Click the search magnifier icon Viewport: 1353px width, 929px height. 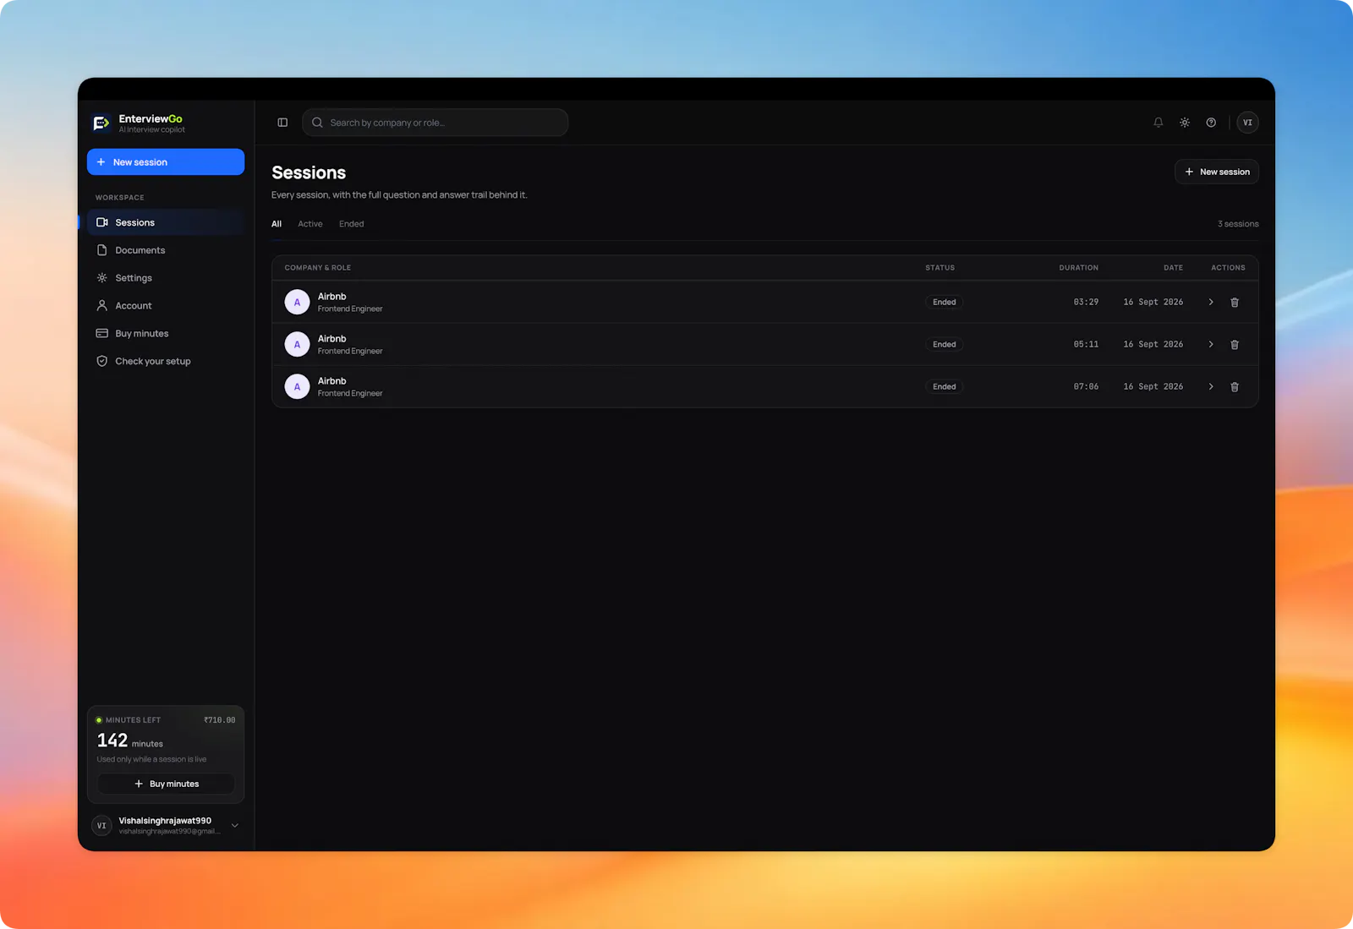317,123
